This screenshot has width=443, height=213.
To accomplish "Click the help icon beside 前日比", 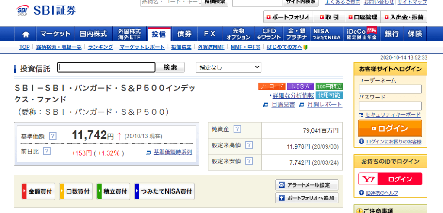I will click(47, 151).
